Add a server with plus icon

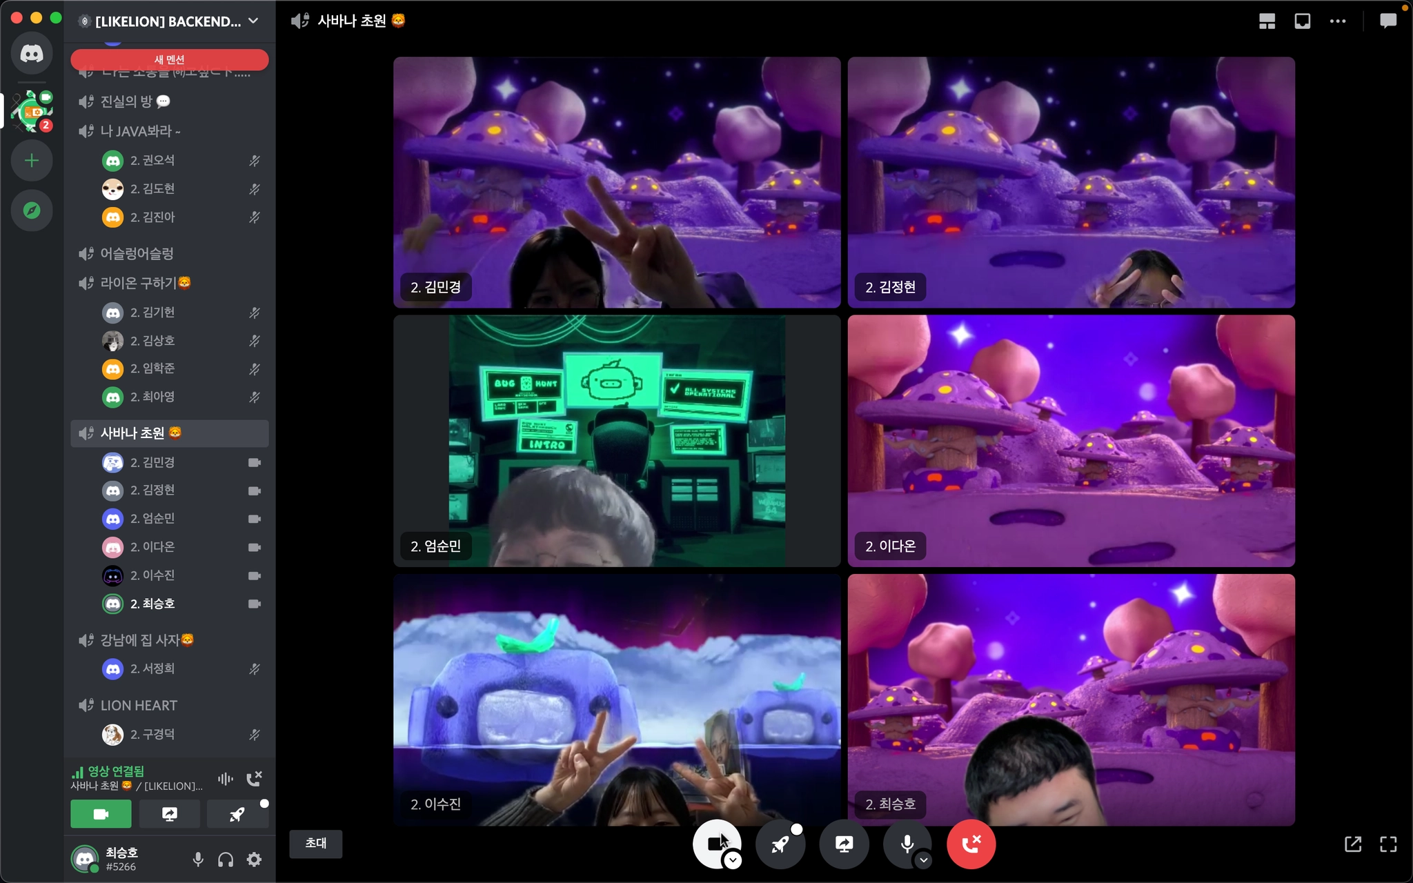(32, 161)
